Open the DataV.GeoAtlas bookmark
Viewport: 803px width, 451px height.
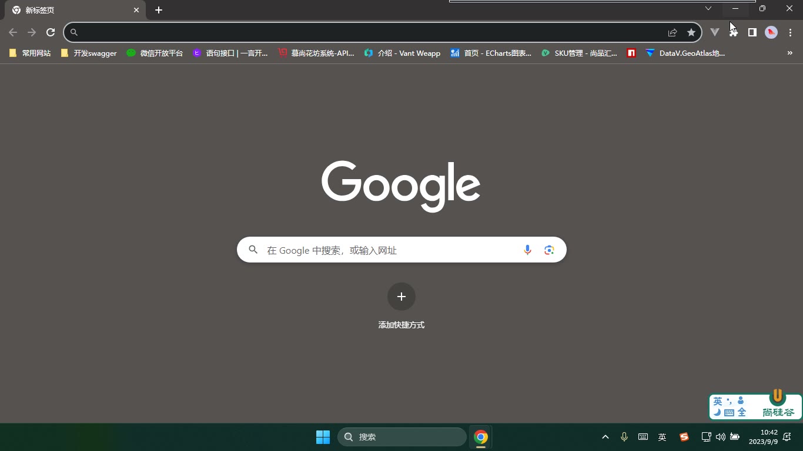(685, 53)
